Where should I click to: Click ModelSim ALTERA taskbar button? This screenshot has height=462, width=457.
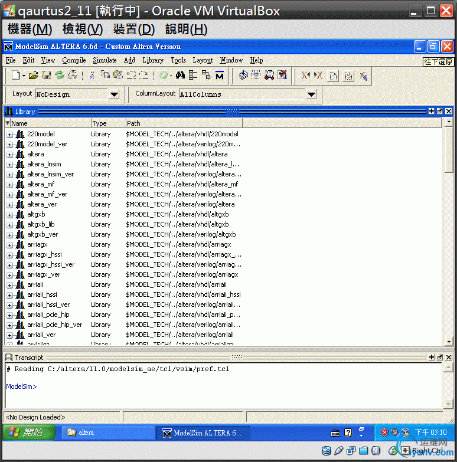tap(203, 432)
